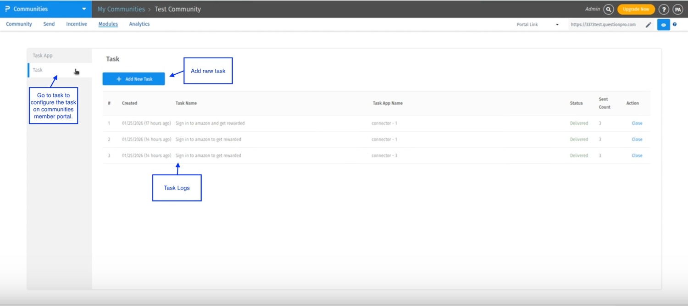Click "01/25/2026 (17 hours ago)" date cell
Image resolution: width=688 pixels, height=306 pixels.
(x=146, y=123)
